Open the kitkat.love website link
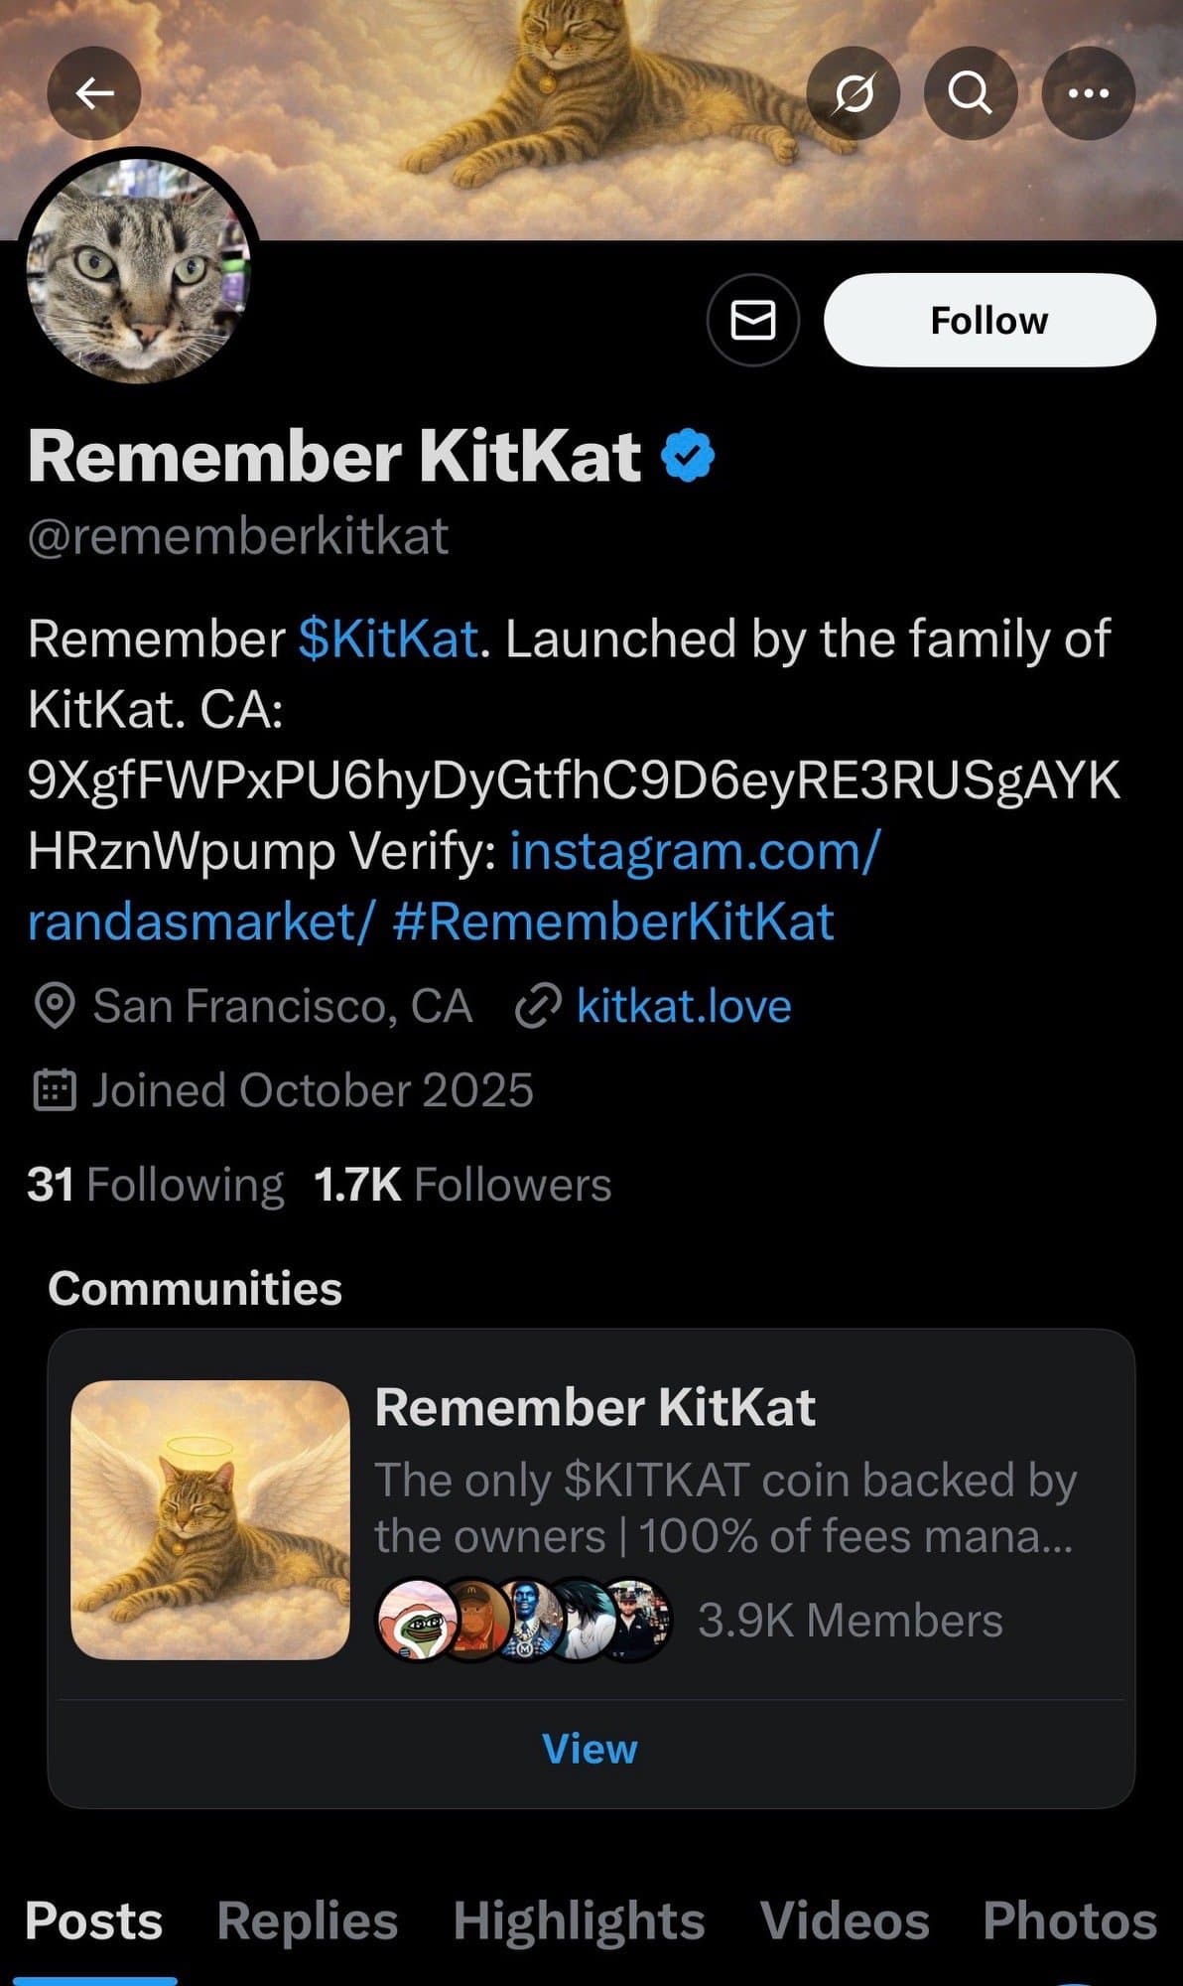Screen dimensions: 1183x1986 pyautogui.click(x=682, y=1006)
